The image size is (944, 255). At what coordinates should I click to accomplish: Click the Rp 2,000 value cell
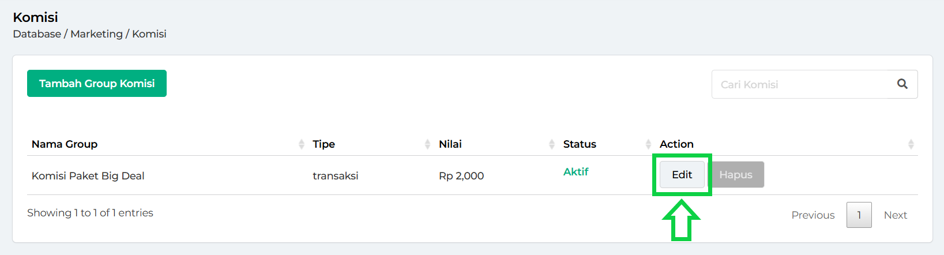pyautogui.click(x=461, y=176)
